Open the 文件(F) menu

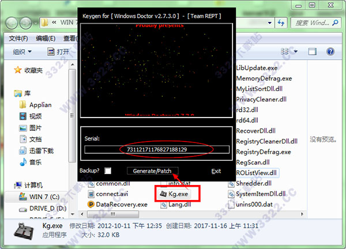[18, 39]
